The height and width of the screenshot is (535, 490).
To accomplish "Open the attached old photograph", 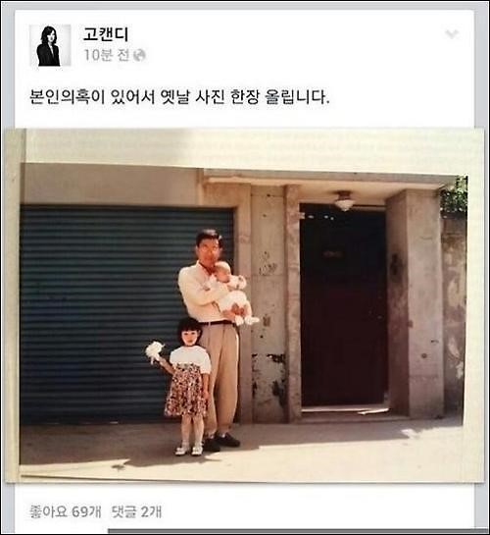I will click(x=244, y=305).
